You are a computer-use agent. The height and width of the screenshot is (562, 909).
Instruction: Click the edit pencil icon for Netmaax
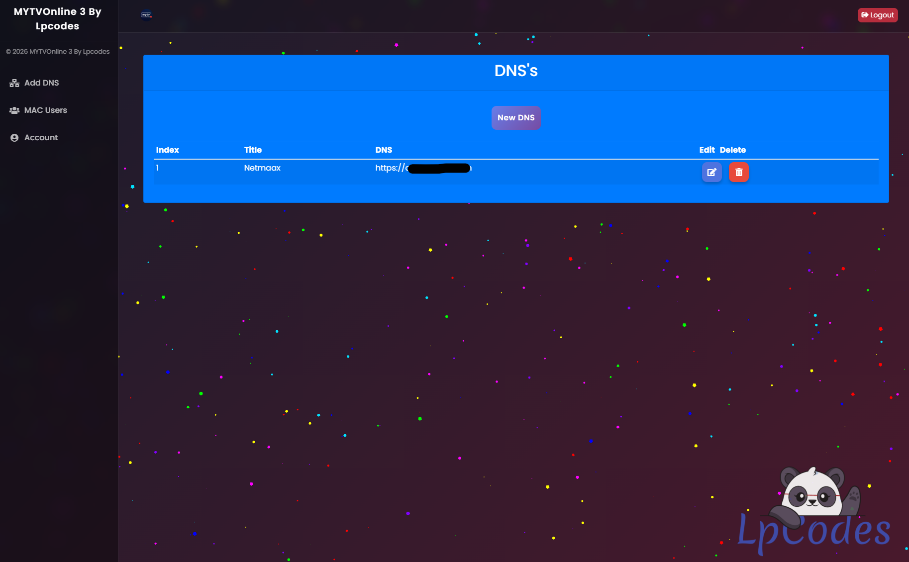[x=711, y=172]
